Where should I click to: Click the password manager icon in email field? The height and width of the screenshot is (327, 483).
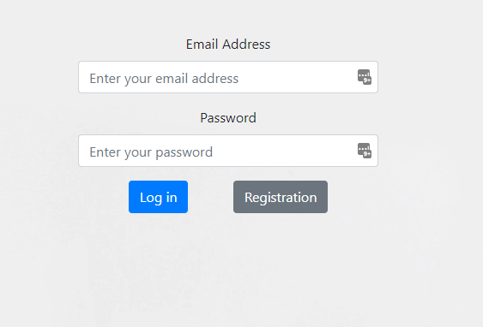[x=365, y=77]
